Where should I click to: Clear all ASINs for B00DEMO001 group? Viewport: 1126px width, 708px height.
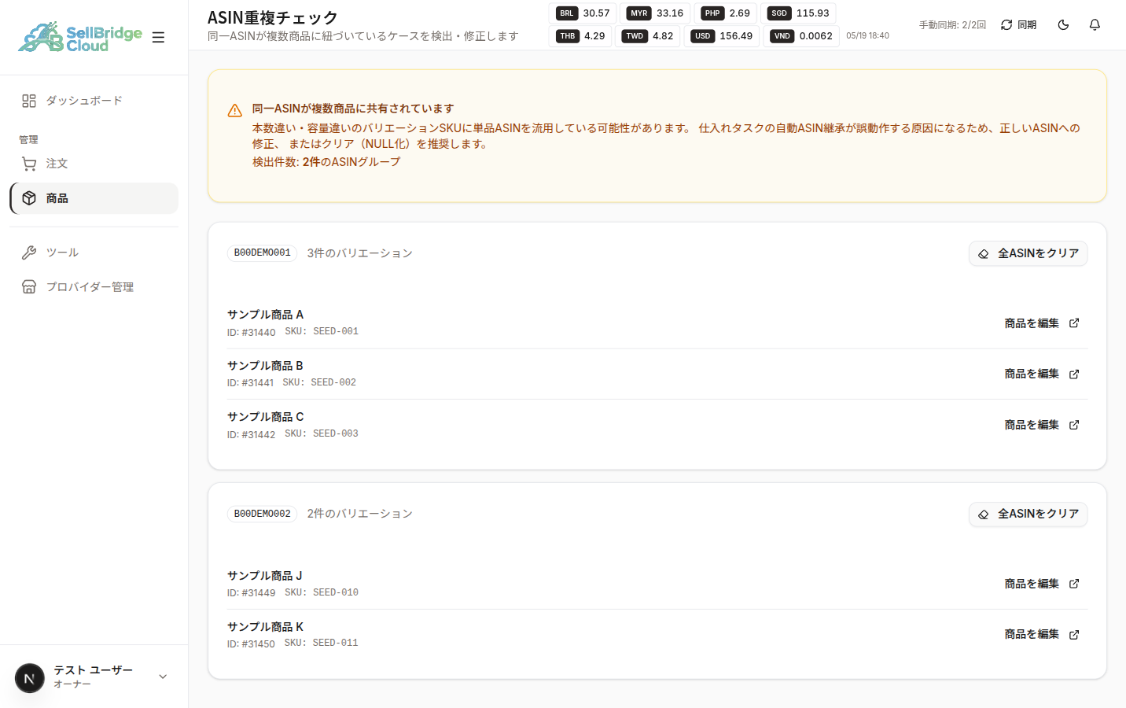(1028, 253)
